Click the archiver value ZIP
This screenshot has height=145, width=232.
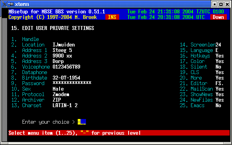57,100
